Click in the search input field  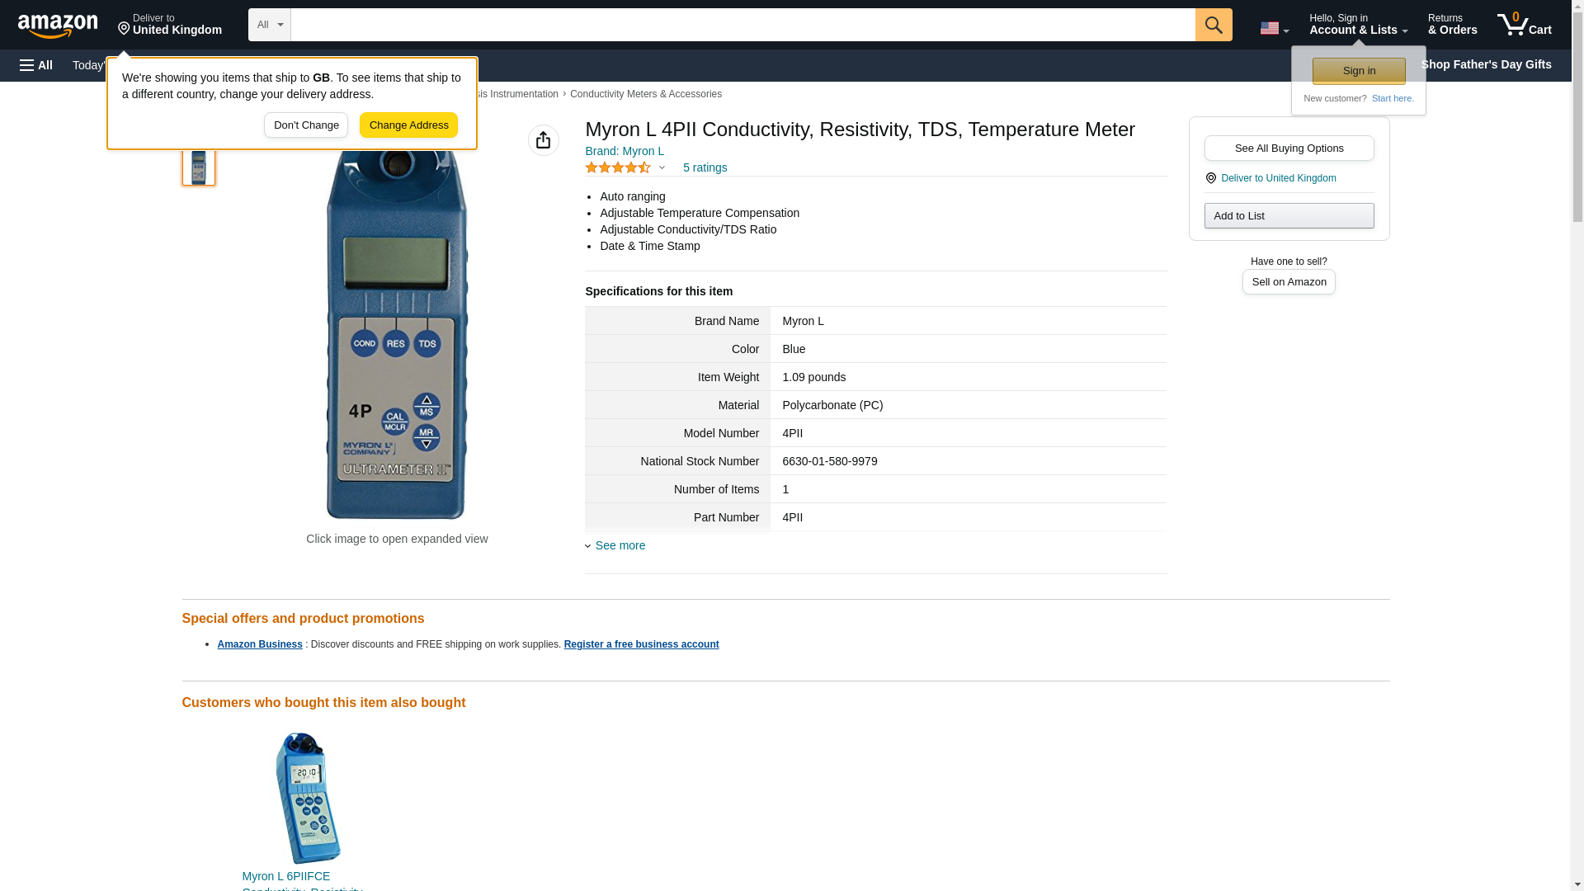point(742,25)
